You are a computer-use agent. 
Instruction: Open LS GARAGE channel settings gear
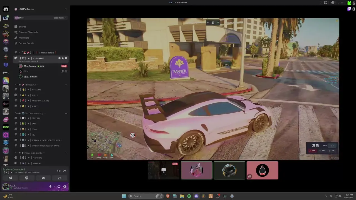click(x=66, y=58)
